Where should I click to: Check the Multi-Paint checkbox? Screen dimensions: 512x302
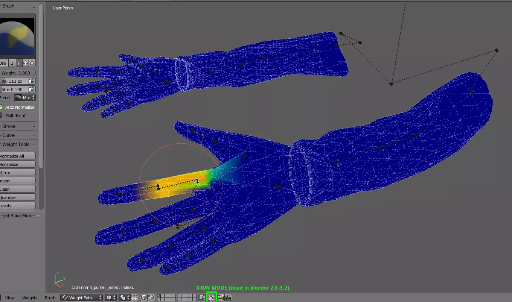1,115
